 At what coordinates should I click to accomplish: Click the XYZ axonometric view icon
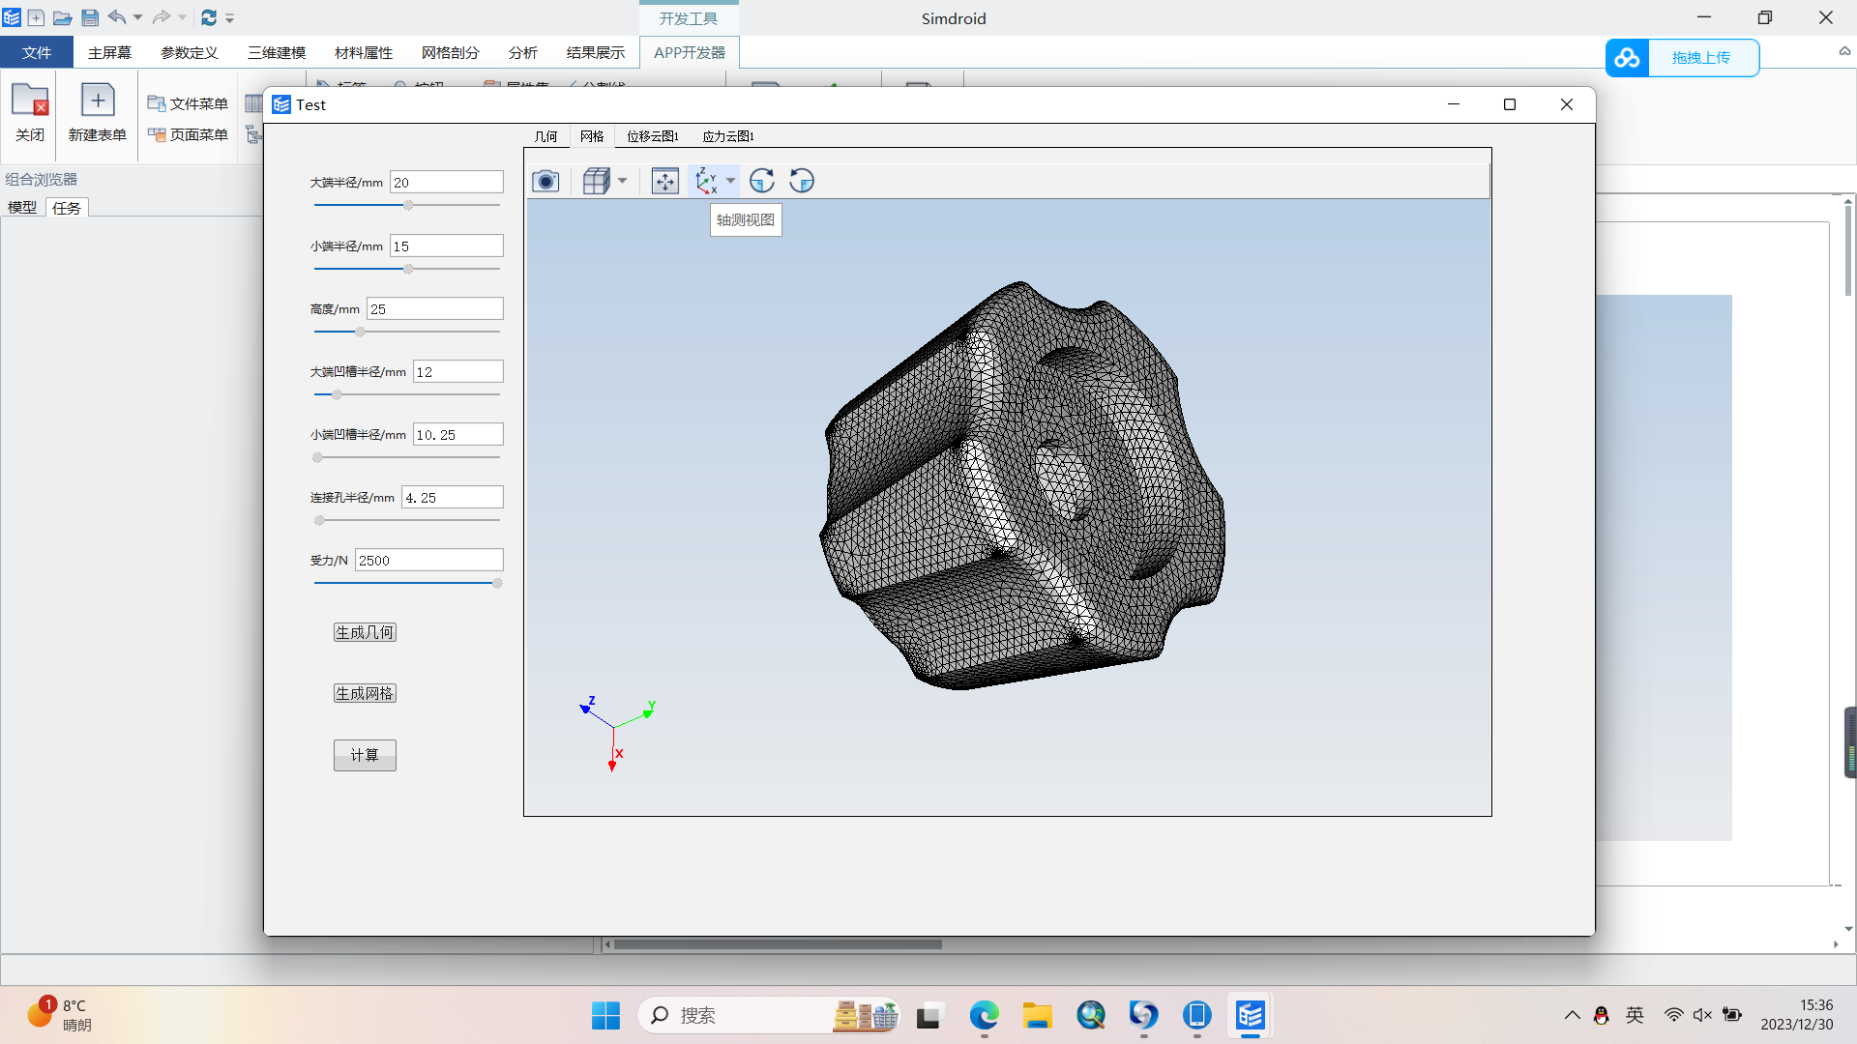point(706,181)
